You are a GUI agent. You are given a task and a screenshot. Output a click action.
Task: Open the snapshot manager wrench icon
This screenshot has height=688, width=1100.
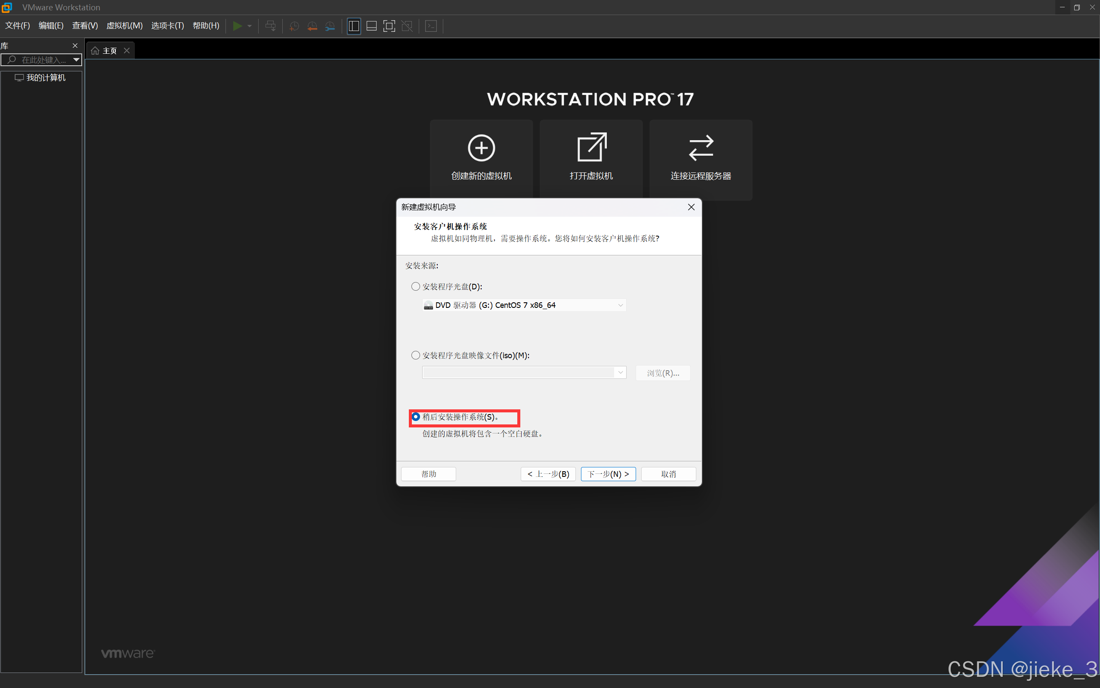[x=330, y=26]
